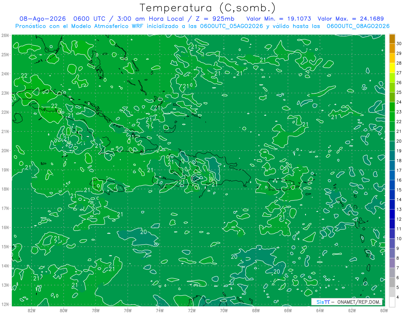Click color scale label '23'

[399, 112]
